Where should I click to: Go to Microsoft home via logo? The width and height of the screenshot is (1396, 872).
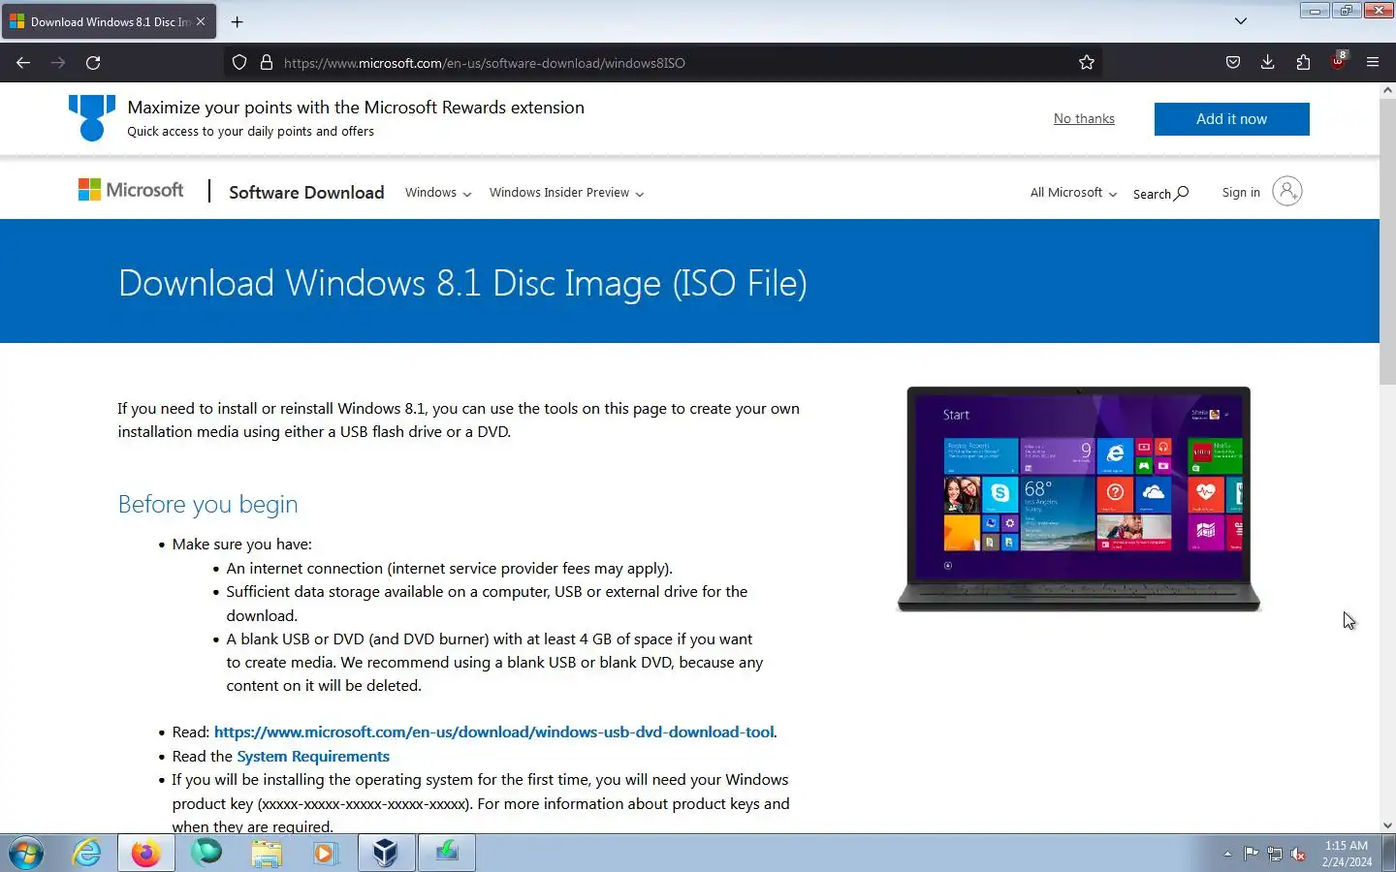pyautogui.click(x=131, y=190)
